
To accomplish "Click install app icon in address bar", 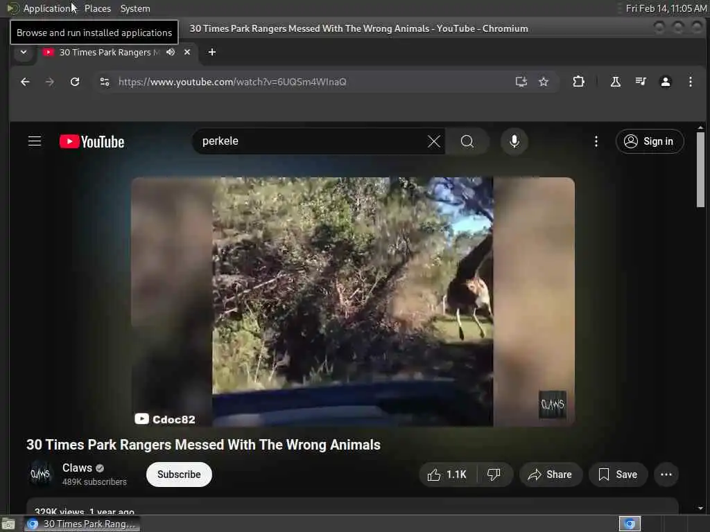I will 521,82.
